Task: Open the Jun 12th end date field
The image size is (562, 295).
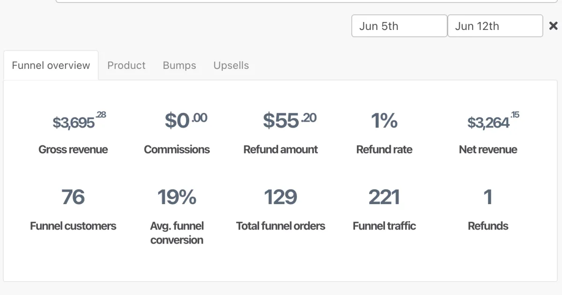Action: pos(495,26)
